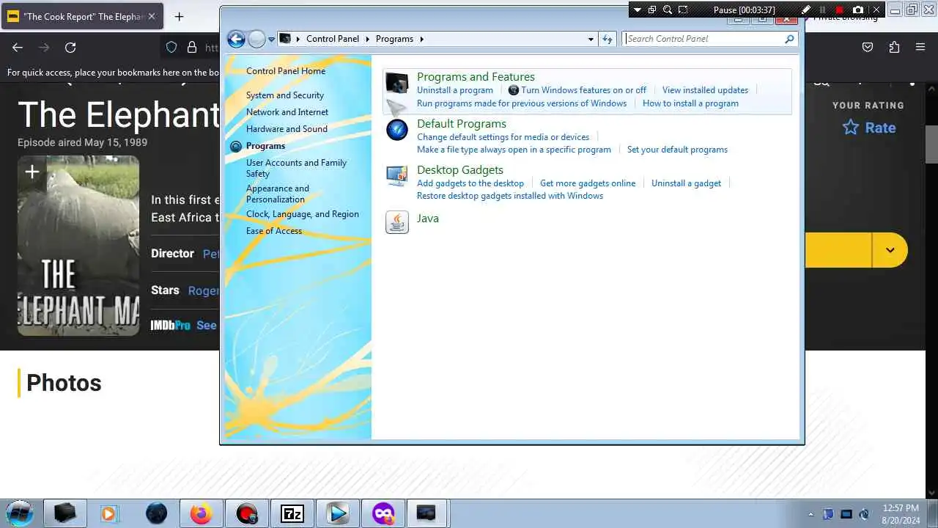This screenshot has height=528, width=938.
Task: Click the Refresh button beside address bar
Action: click(x=608, y=39)
